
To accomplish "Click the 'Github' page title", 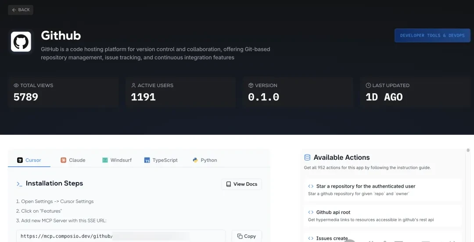I will [61, 35].
